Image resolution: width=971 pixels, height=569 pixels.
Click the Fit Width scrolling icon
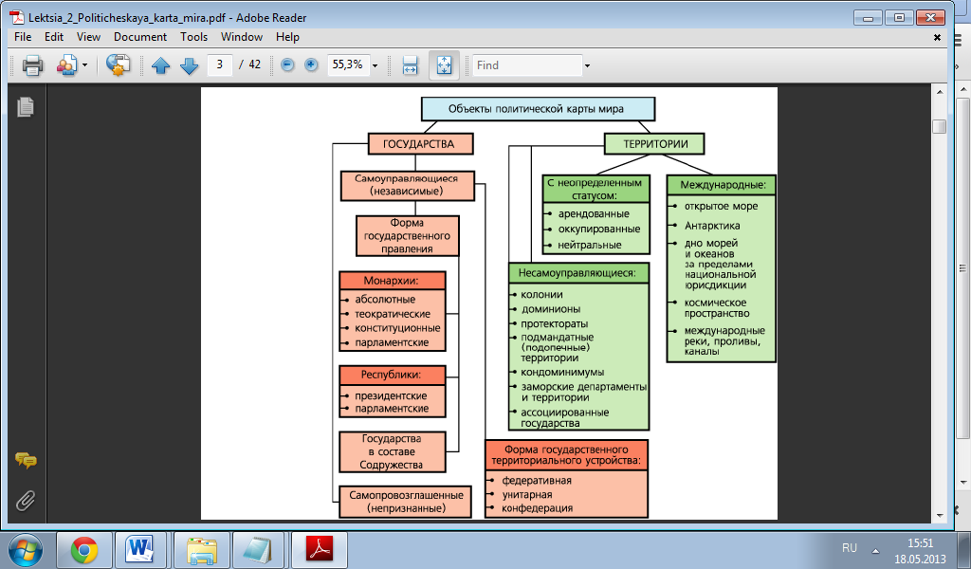[410, 65]
